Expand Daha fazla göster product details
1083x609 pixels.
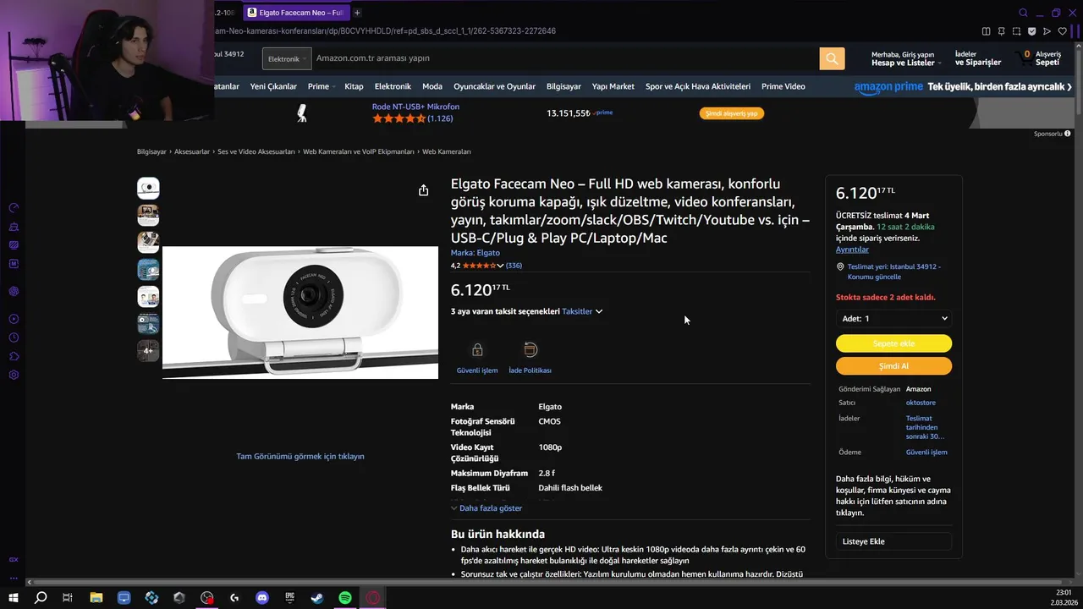(487, 508)
